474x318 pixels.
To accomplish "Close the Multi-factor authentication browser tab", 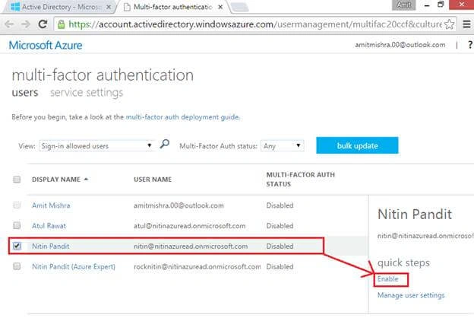I will [221, 7].
